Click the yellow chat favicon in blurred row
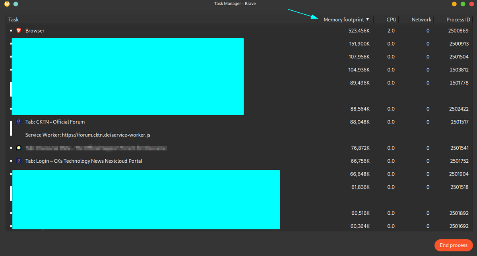477x256 pixels. pos(18,148)
